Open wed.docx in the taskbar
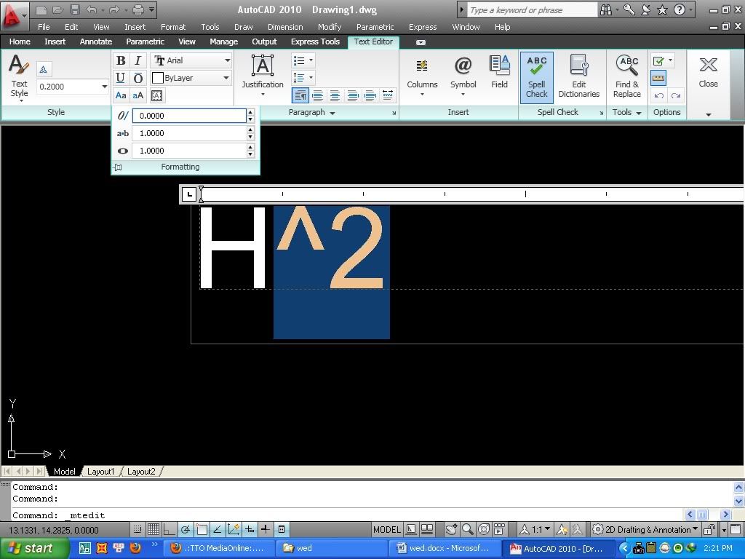This screenshot has height=559, width=745. pos(444,548)
